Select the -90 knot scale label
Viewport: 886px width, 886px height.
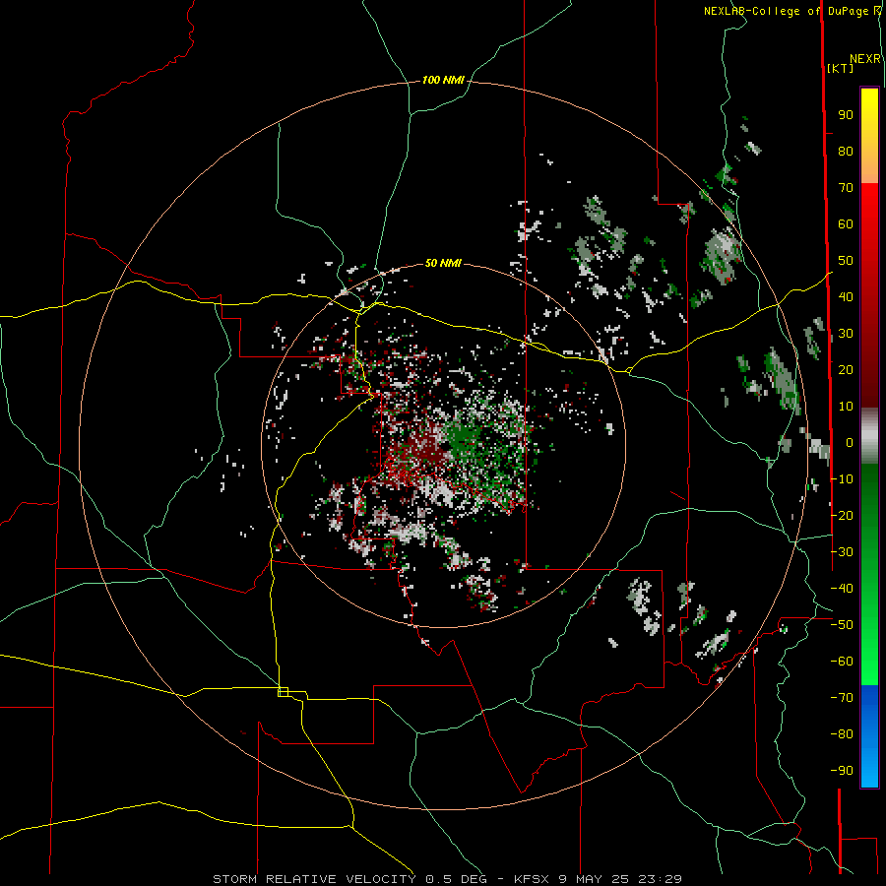[x=842, y=770]
